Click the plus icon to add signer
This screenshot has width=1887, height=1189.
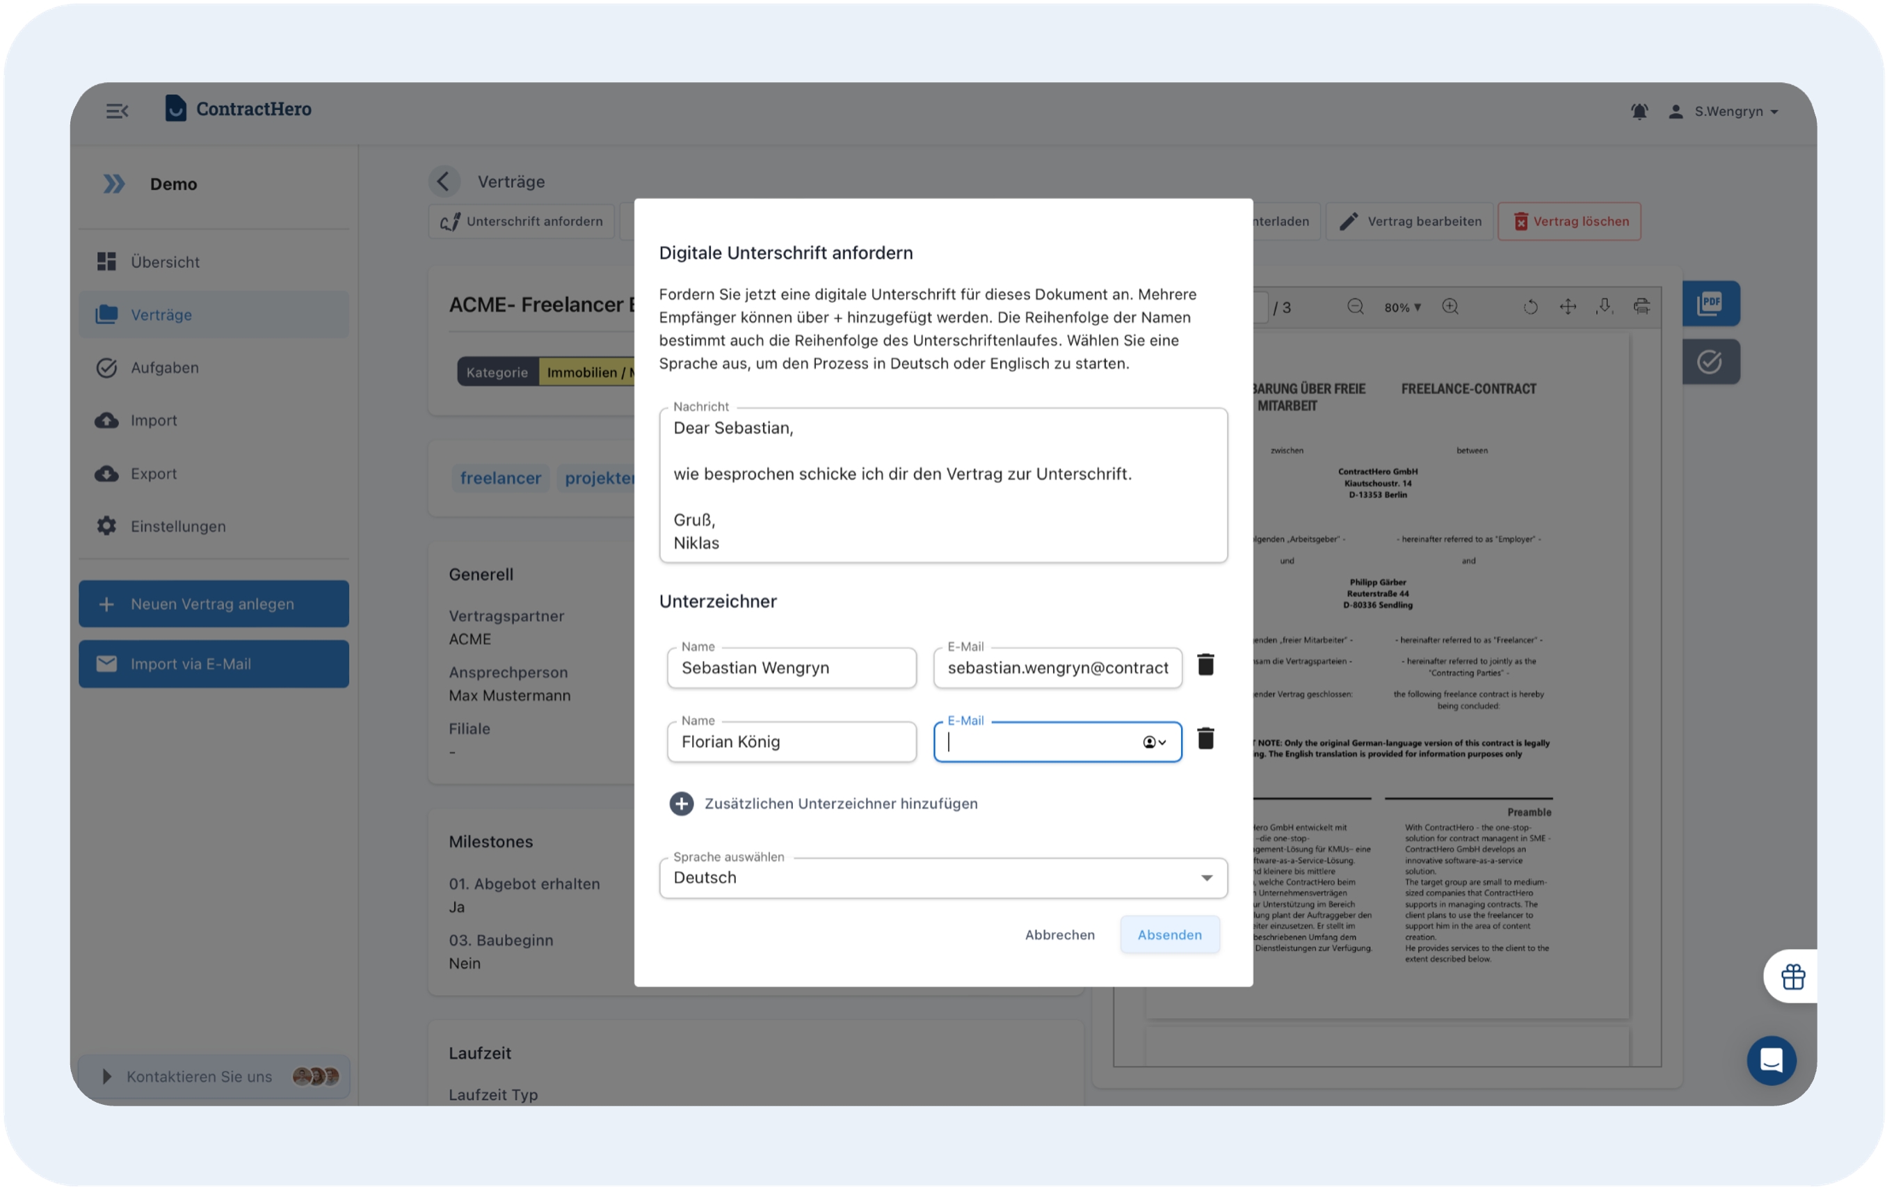681,804
